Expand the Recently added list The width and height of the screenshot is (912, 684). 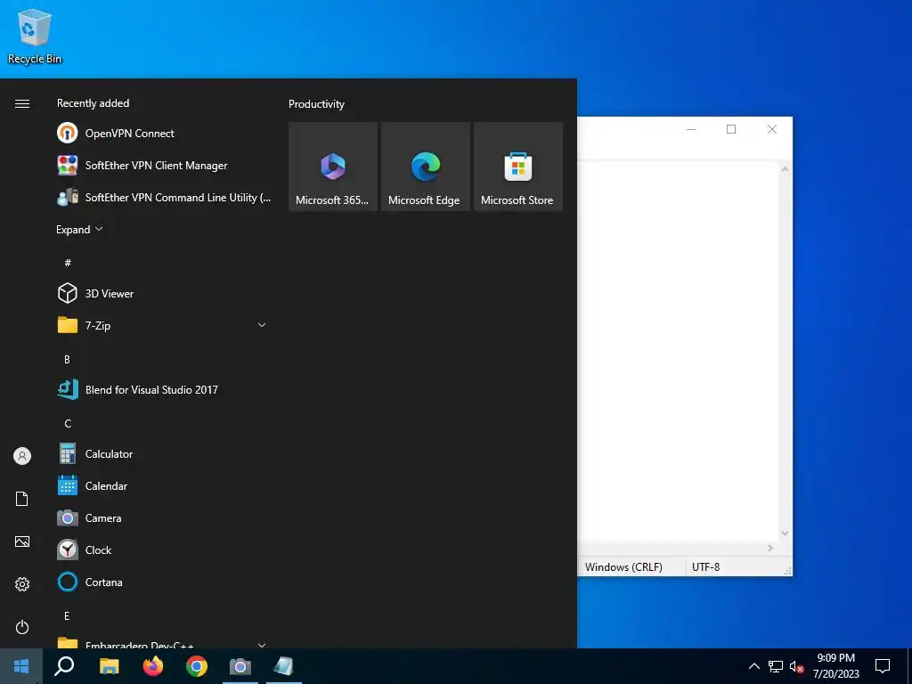(x=79, y=229)
